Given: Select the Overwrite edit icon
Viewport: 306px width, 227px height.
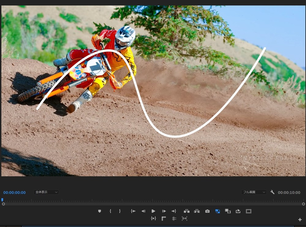Looking at the screenshot, I should 198,211.
